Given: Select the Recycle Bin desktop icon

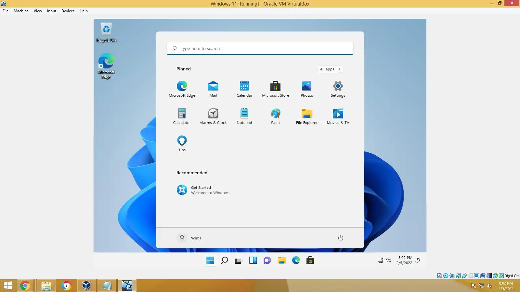Looking at the screenshot, I should 106,32.
